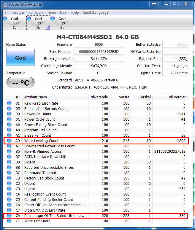Image resolution: width=195 pixels, height=230 pixels.
Task: Click the status orb for SATA Interface Downshift
Action: point(9,157)
